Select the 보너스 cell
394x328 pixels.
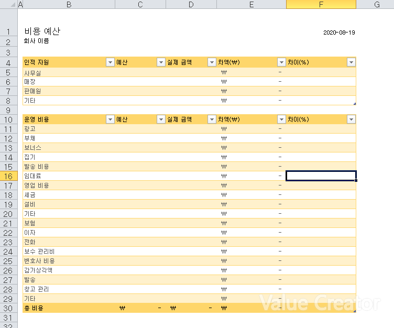coord(69,148)
